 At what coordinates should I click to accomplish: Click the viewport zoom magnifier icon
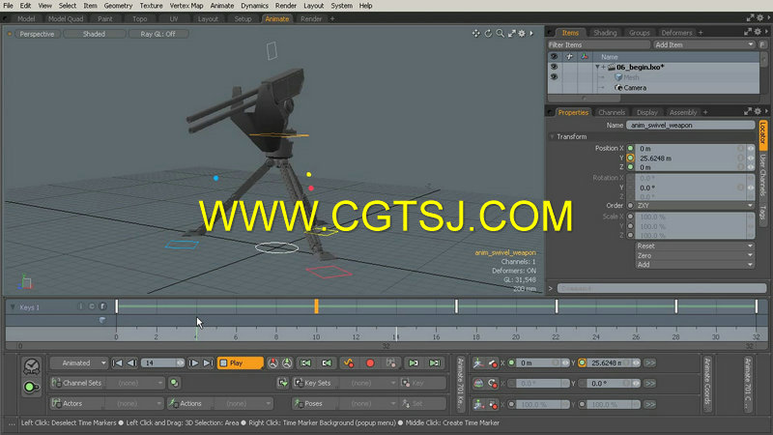tap(500, 34)
